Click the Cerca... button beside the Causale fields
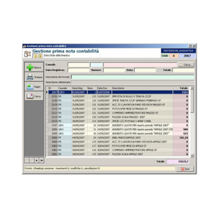Viewport: 219px width, 219px height. click(x=186, y=65)
